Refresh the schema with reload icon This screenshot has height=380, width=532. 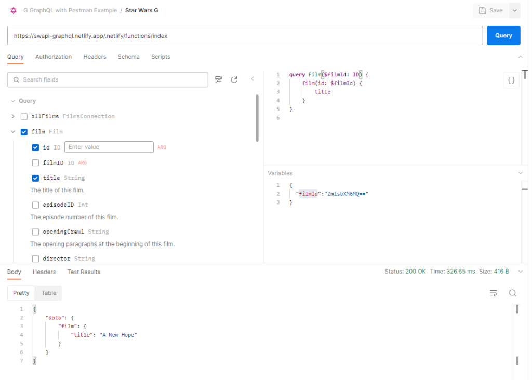tap(234, 79)
